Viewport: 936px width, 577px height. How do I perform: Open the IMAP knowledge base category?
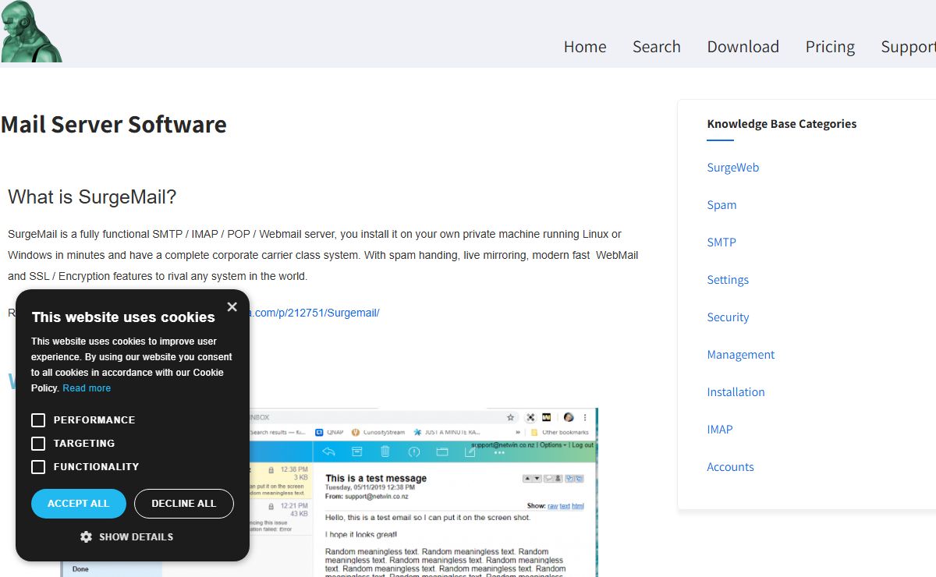click(720, 430)
